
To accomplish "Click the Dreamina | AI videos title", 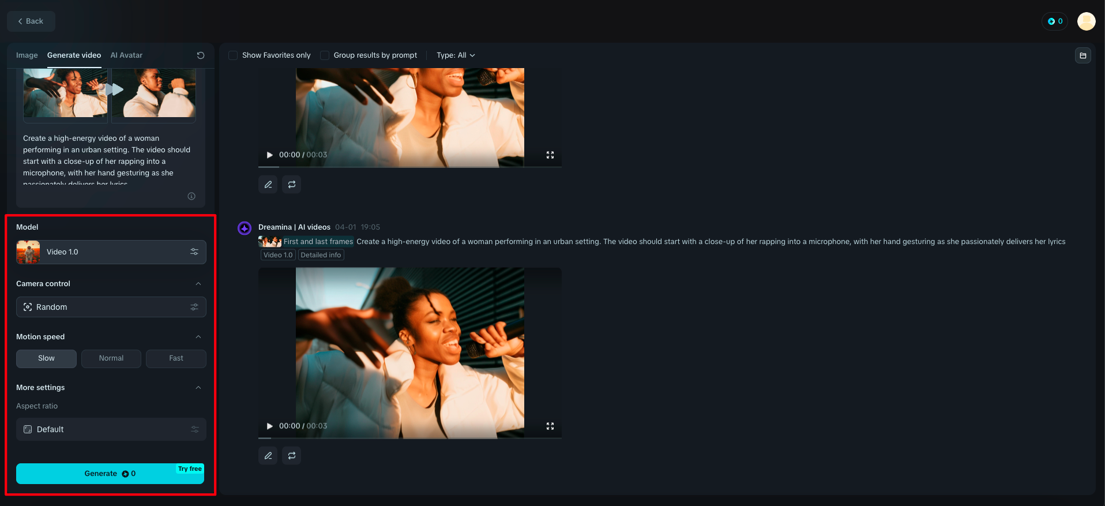I will click(294, 227).
